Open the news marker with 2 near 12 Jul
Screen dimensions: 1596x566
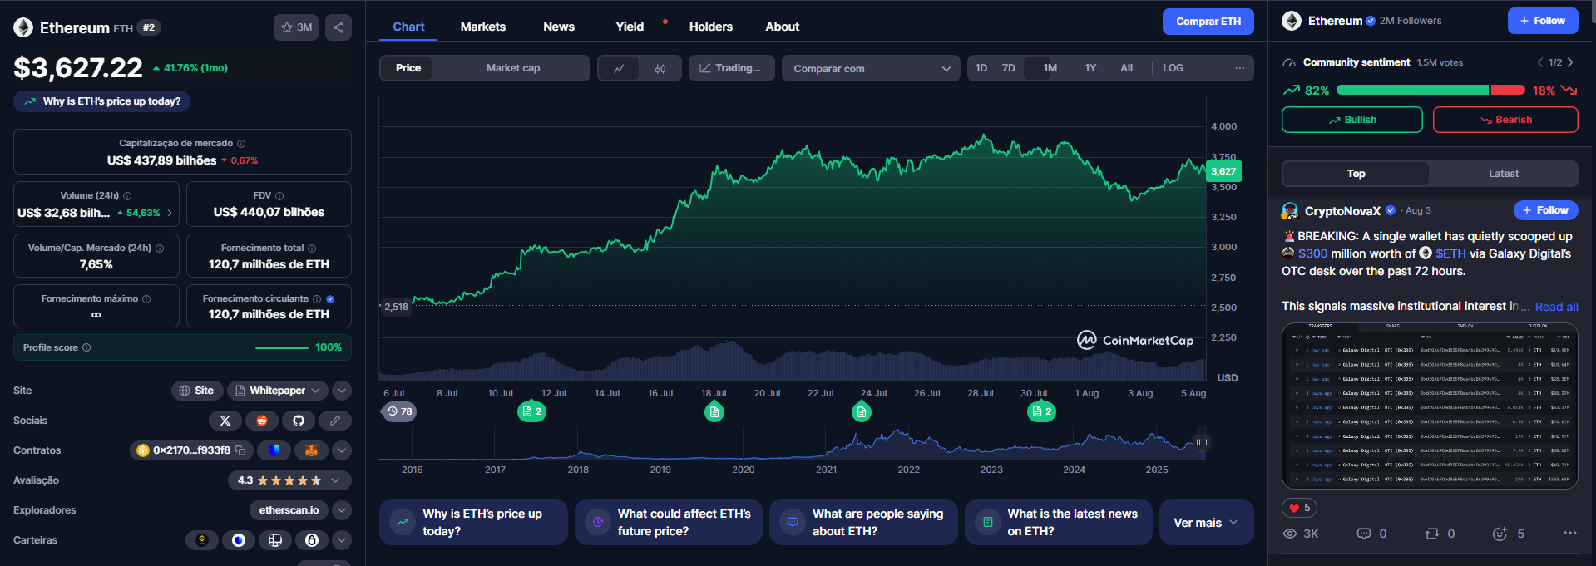[531, 411]
